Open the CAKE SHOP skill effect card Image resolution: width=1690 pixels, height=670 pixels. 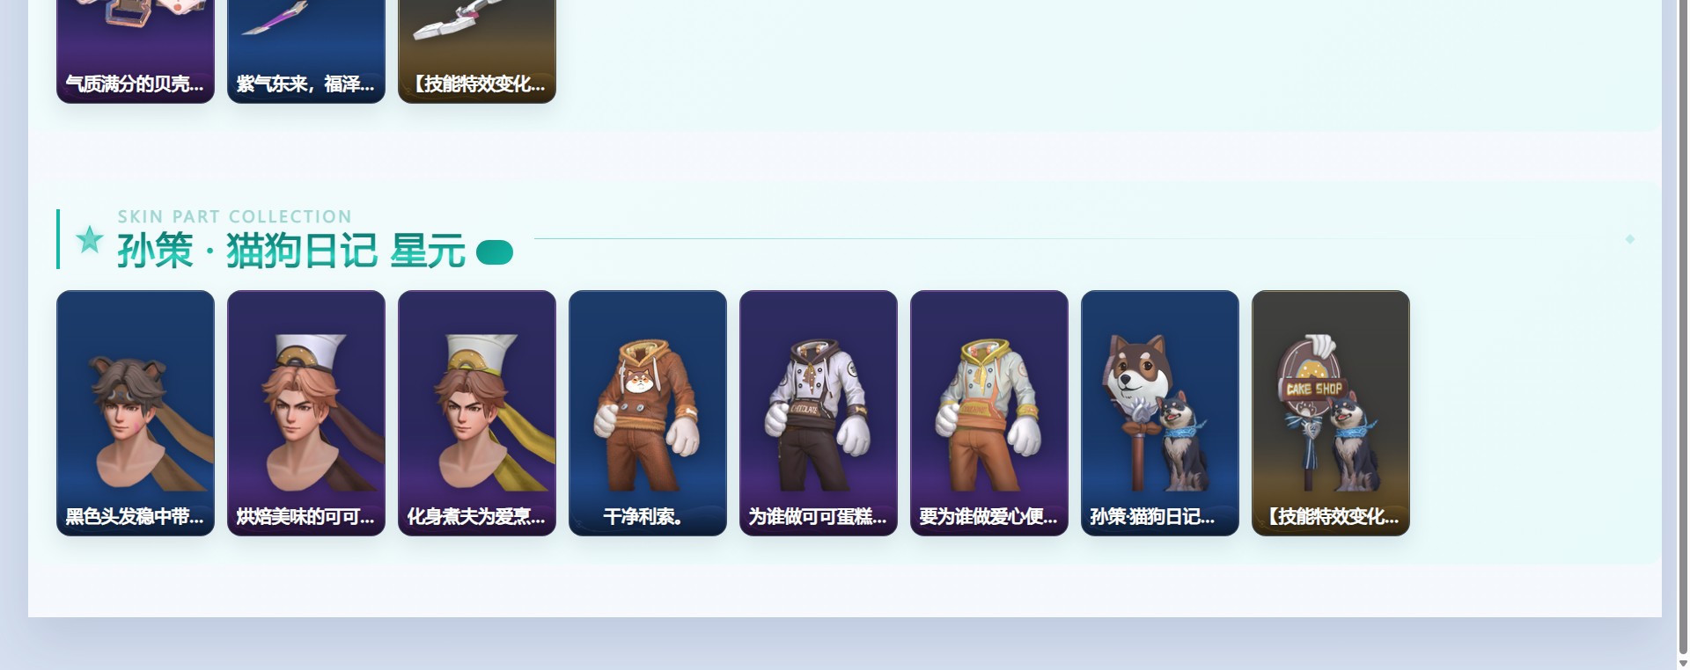coord(1331,412)
